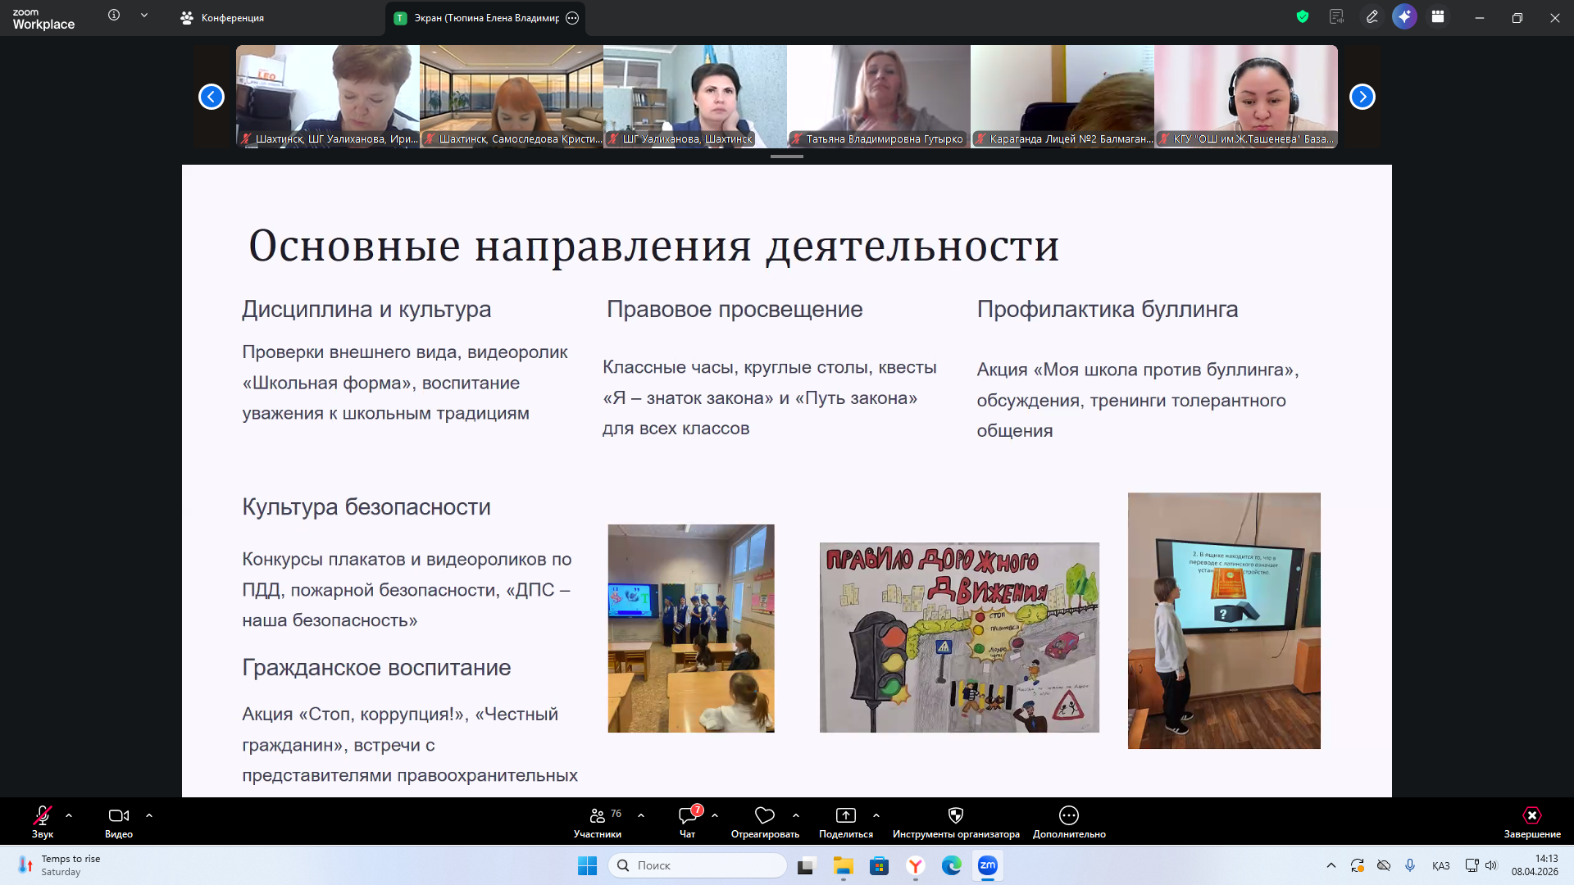Open the Чат chat panel
The width and height of the screenshot is (1574, 885).
[x=687, y=822]
